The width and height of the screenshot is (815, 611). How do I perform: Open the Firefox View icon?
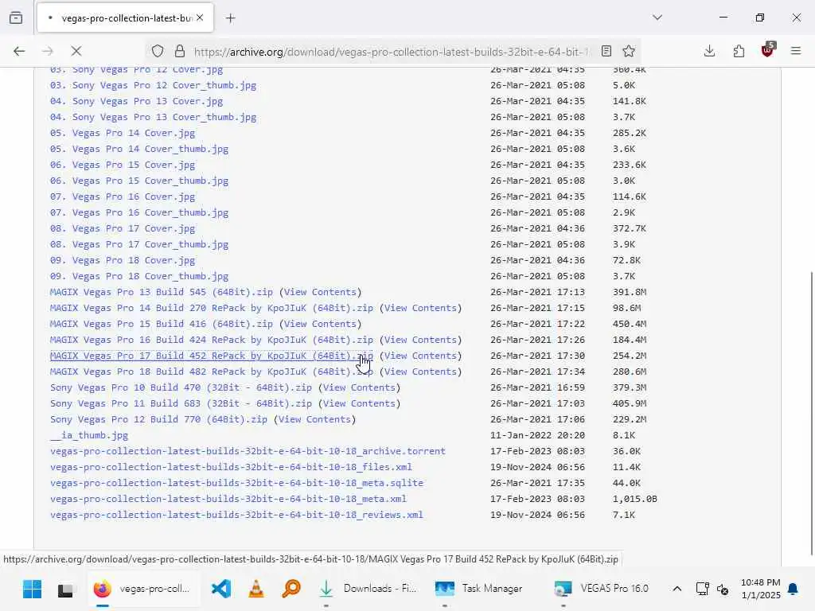pyautogui.click(x=16, y=18)
